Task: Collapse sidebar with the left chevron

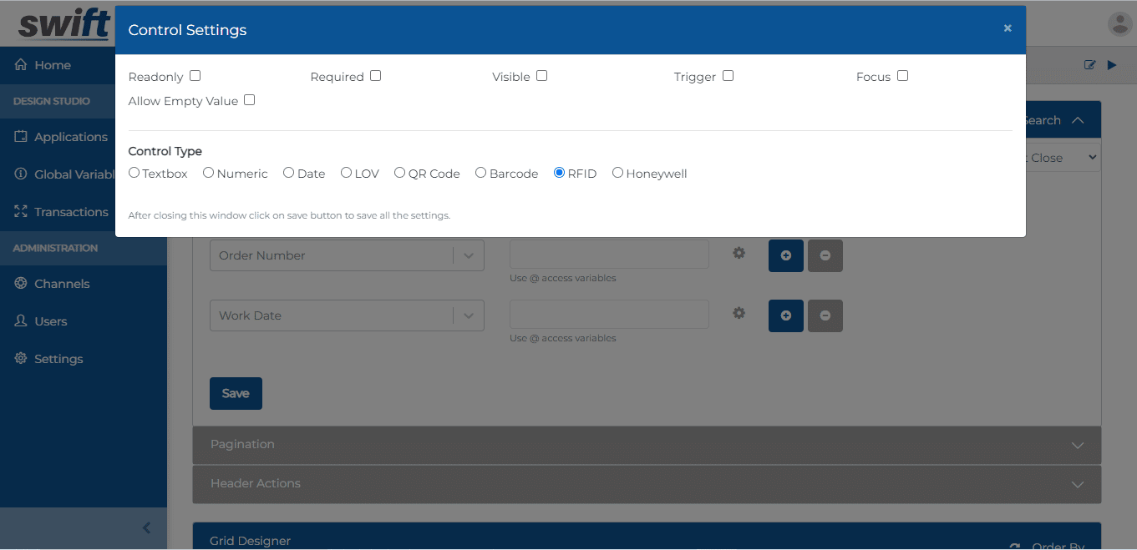Action: 147,527
